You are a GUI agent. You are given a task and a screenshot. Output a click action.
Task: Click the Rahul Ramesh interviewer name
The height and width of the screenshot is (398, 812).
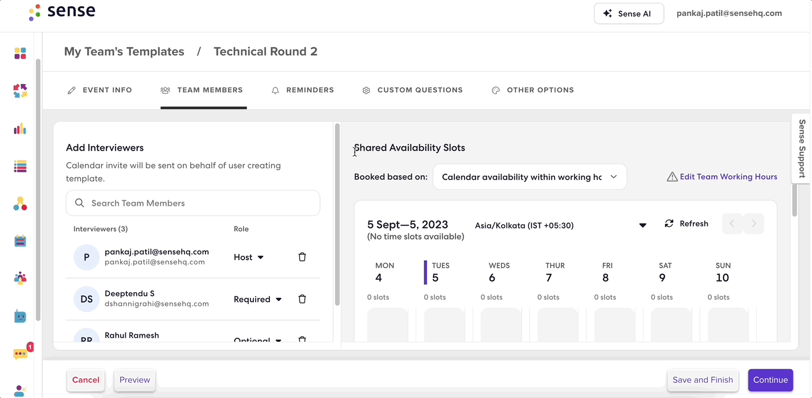tap(132, 335)
